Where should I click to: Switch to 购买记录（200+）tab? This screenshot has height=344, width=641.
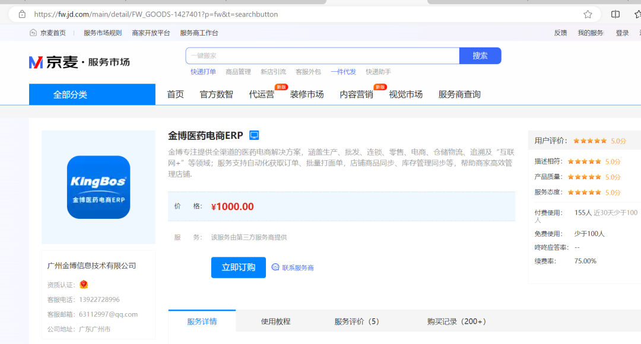click(456, 321)
